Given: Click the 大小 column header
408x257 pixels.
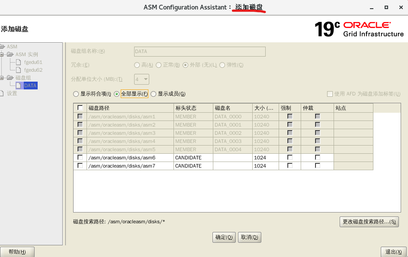Looking at the screenshot, I should [265, 108].
